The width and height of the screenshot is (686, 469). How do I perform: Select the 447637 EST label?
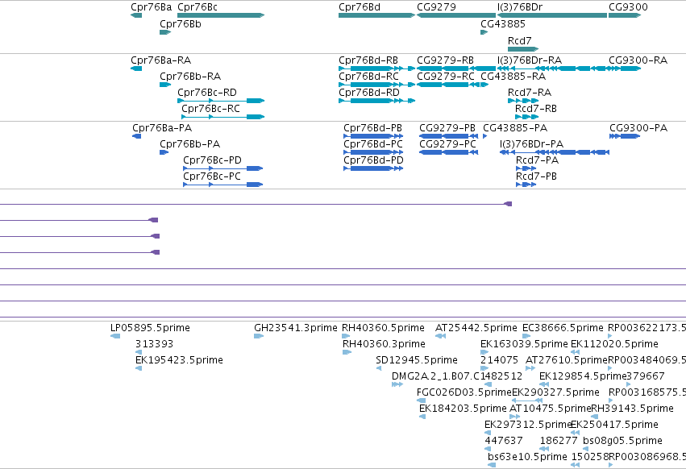(504, 441)
